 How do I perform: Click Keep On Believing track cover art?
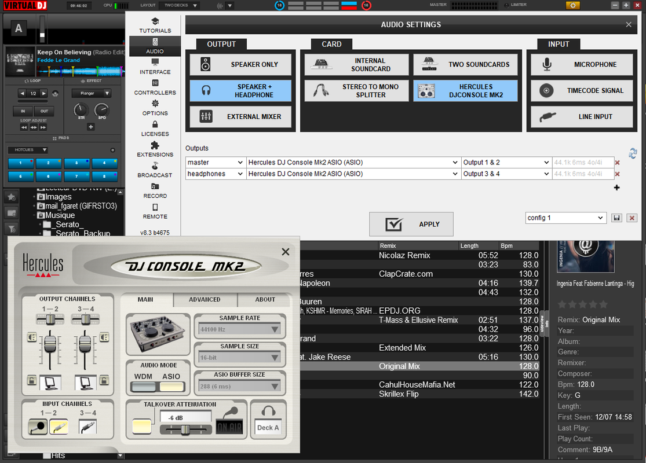coord(20,62)
